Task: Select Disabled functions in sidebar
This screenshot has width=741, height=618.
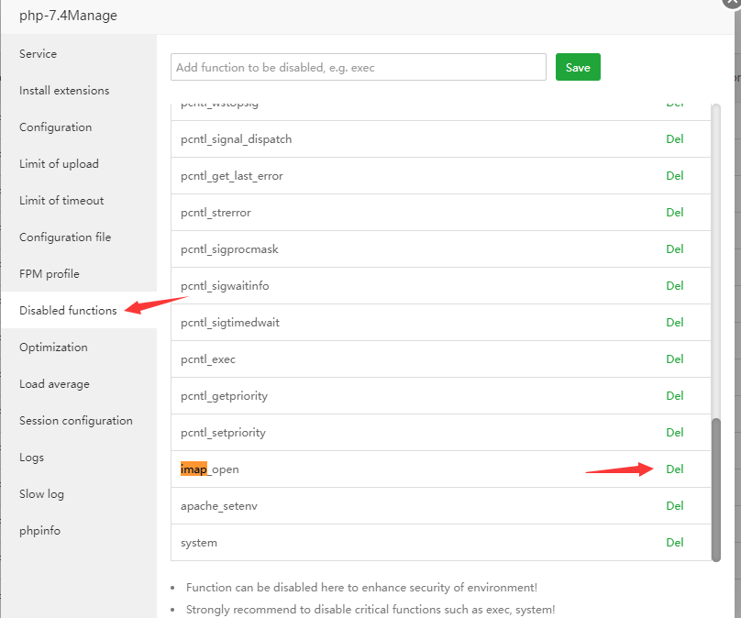Action: [68, 311]
